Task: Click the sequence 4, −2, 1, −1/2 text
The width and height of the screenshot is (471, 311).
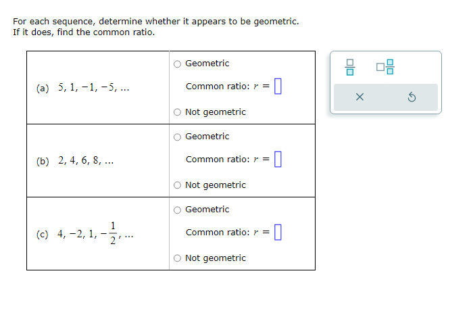Action: pos(95,233)
